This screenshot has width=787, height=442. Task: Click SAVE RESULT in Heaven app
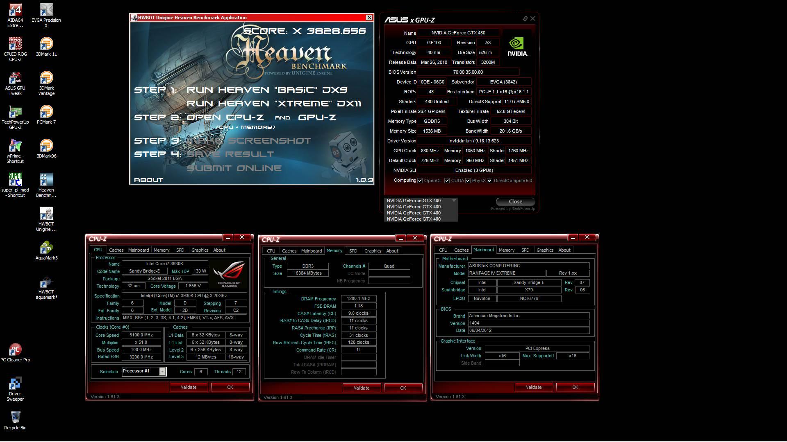[230, 154]
